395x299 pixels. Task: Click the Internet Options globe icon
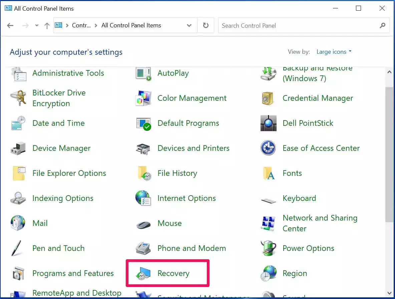[143, 198]
